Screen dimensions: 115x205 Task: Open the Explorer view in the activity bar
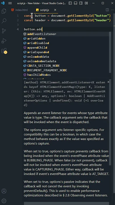4,11
